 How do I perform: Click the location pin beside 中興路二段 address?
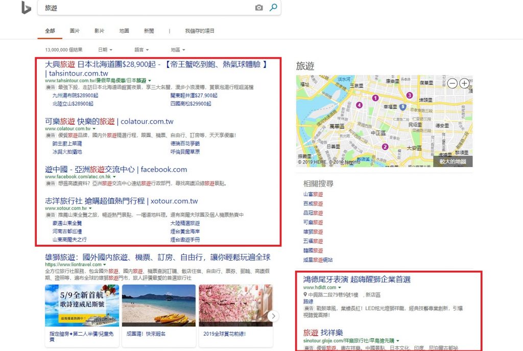pos(305,295)
